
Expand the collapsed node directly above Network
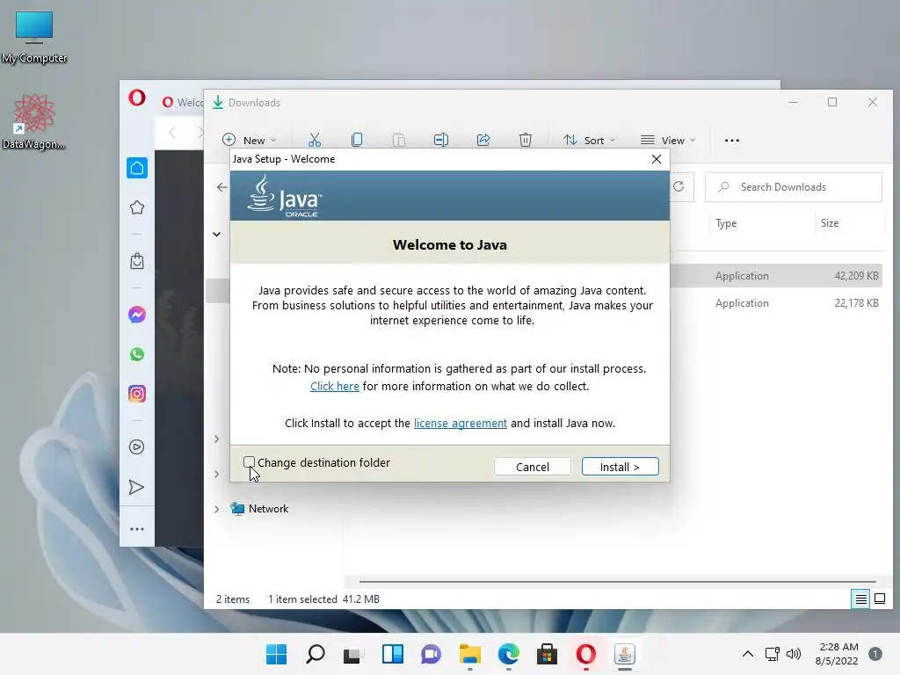pyautogui.click(x=216, y=474)
